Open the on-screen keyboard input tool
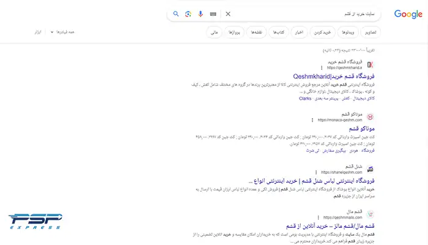This screenshot has width=428, height=245. (x=213, y=14)
